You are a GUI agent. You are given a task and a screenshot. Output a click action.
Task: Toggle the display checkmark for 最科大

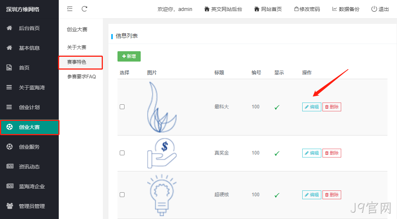pyautogui.click(x=277, y=107)
